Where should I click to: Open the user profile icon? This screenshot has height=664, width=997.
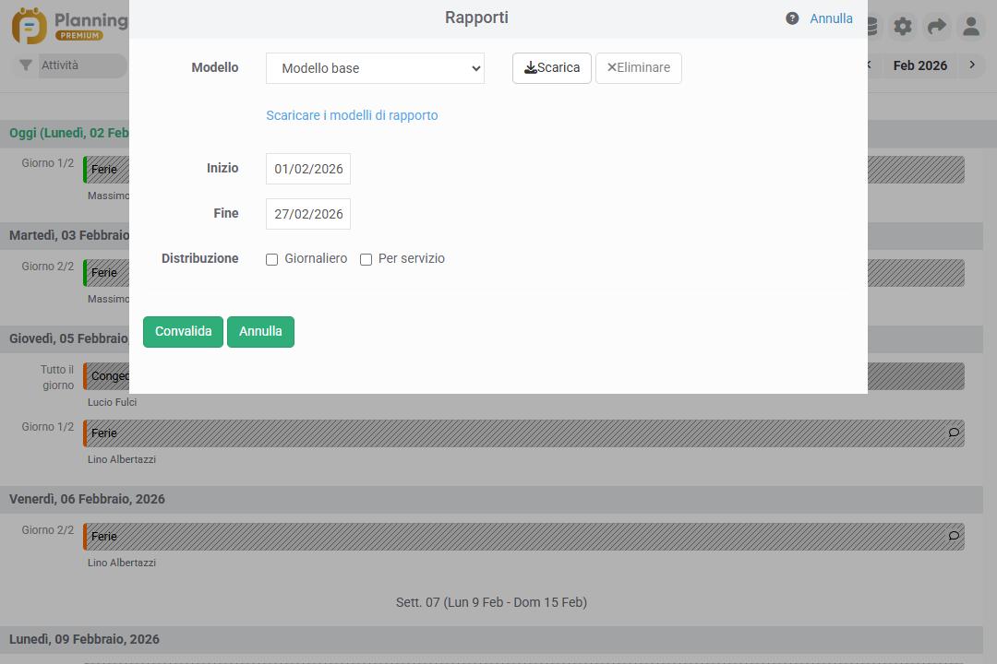pyautogui.click(x=970, y=27)
